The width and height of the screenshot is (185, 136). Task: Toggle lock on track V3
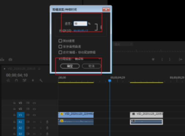(x=14, y=103)
